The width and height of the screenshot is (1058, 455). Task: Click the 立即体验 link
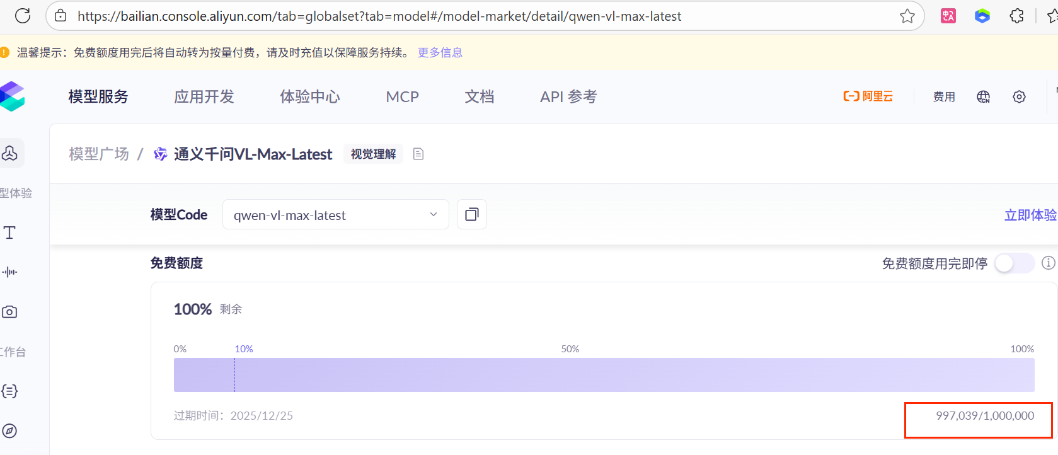(1030, 215)
